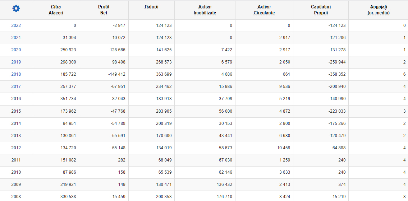Click the 250 923 turnover value

point(68,50)
